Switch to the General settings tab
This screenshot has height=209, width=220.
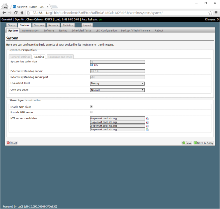(20, 57)
